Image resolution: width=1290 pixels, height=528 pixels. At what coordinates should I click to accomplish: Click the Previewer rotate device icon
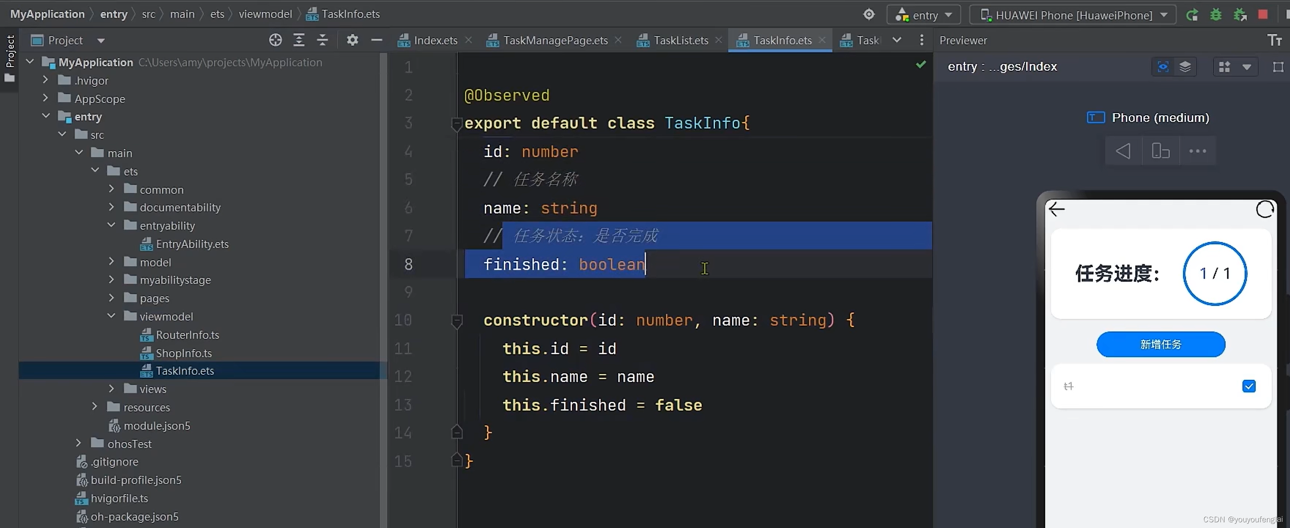click(x=1160, y=151)
